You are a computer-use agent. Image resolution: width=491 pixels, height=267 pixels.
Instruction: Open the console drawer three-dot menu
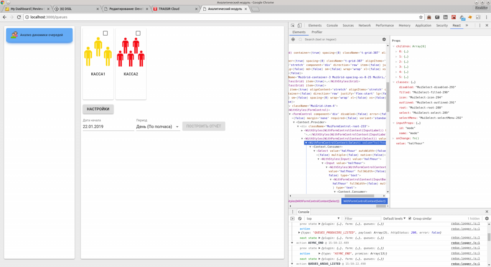[x=292, y=211]
